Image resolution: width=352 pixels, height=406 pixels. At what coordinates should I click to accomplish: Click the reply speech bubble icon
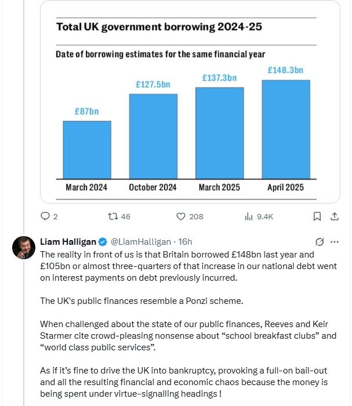45,216
